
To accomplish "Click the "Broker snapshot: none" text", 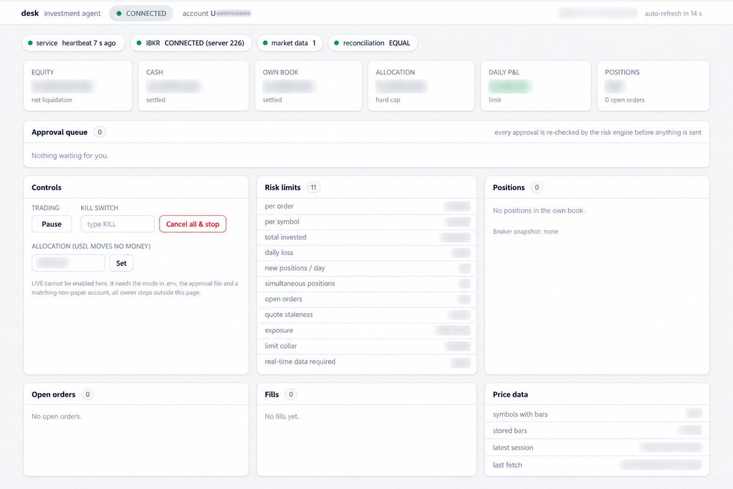I will tap(525, 232).
